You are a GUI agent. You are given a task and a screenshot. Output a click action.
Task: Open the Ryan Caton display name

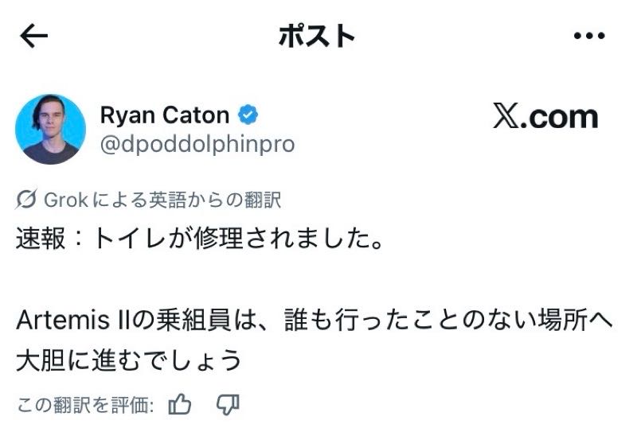(x=164, y=115)
